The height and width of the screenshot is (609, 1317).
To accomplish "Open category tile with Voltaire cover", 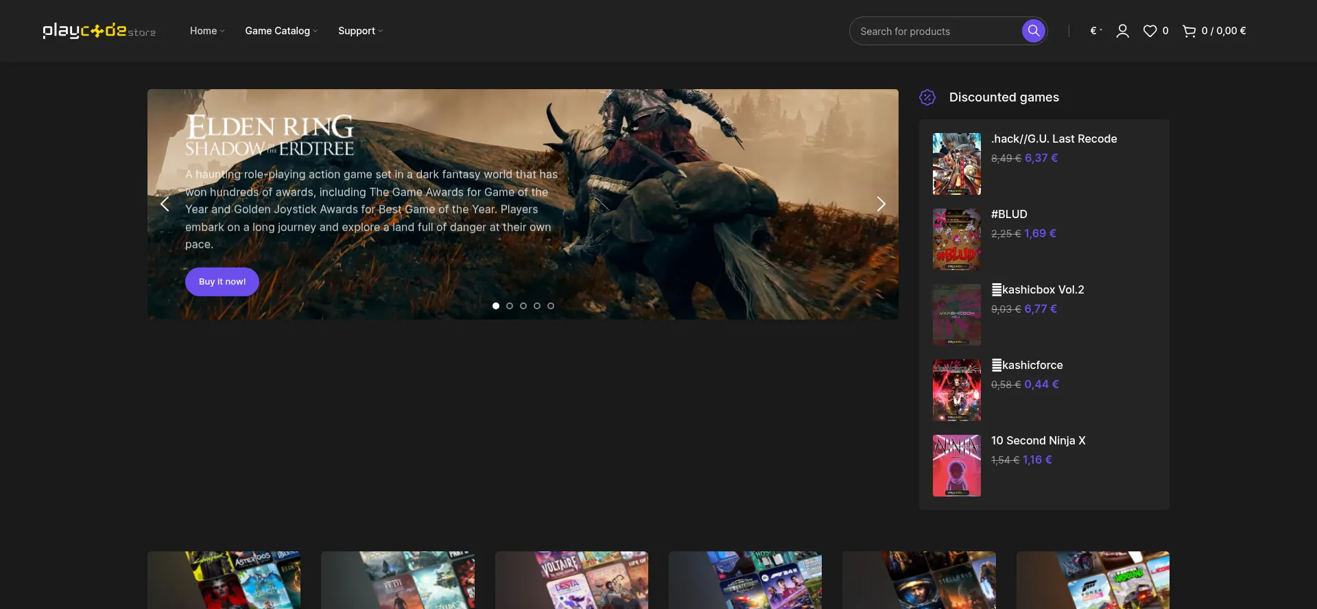I will pos(571,580).
